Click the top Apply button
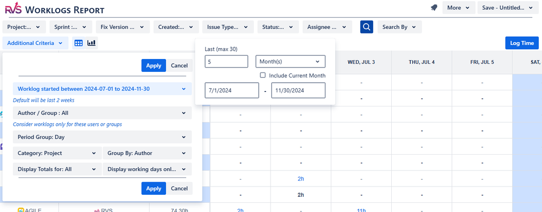542x212 pixels. (x=154, y=65)
